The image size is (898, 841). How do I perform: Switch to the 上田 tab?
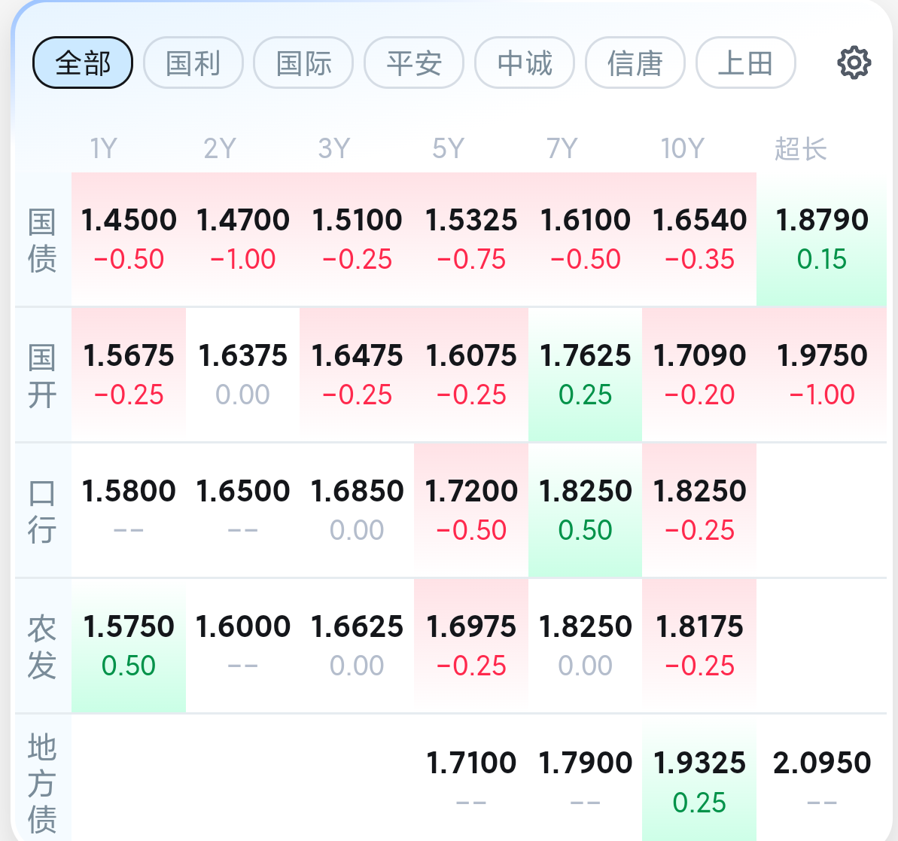(746, 62)
